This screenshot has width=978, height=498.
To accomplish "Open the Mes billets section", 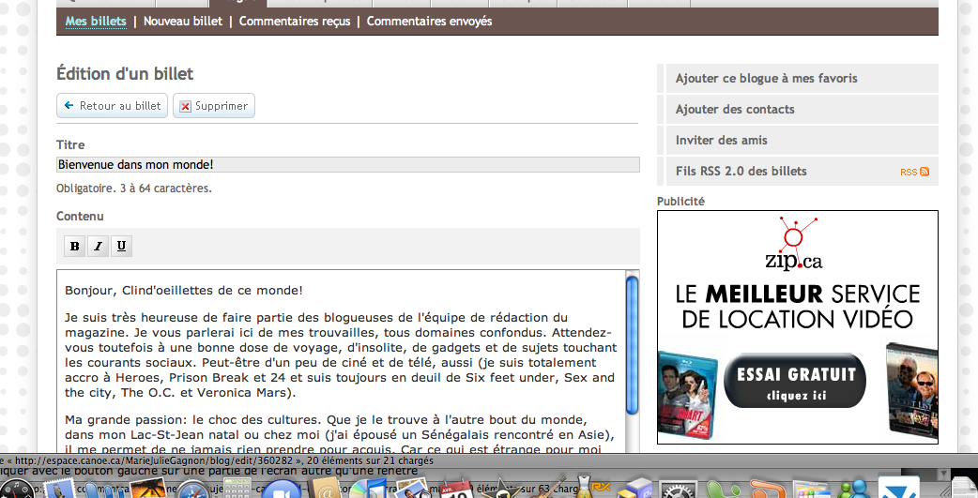I will pyautogui.click(x=96, y=22).
